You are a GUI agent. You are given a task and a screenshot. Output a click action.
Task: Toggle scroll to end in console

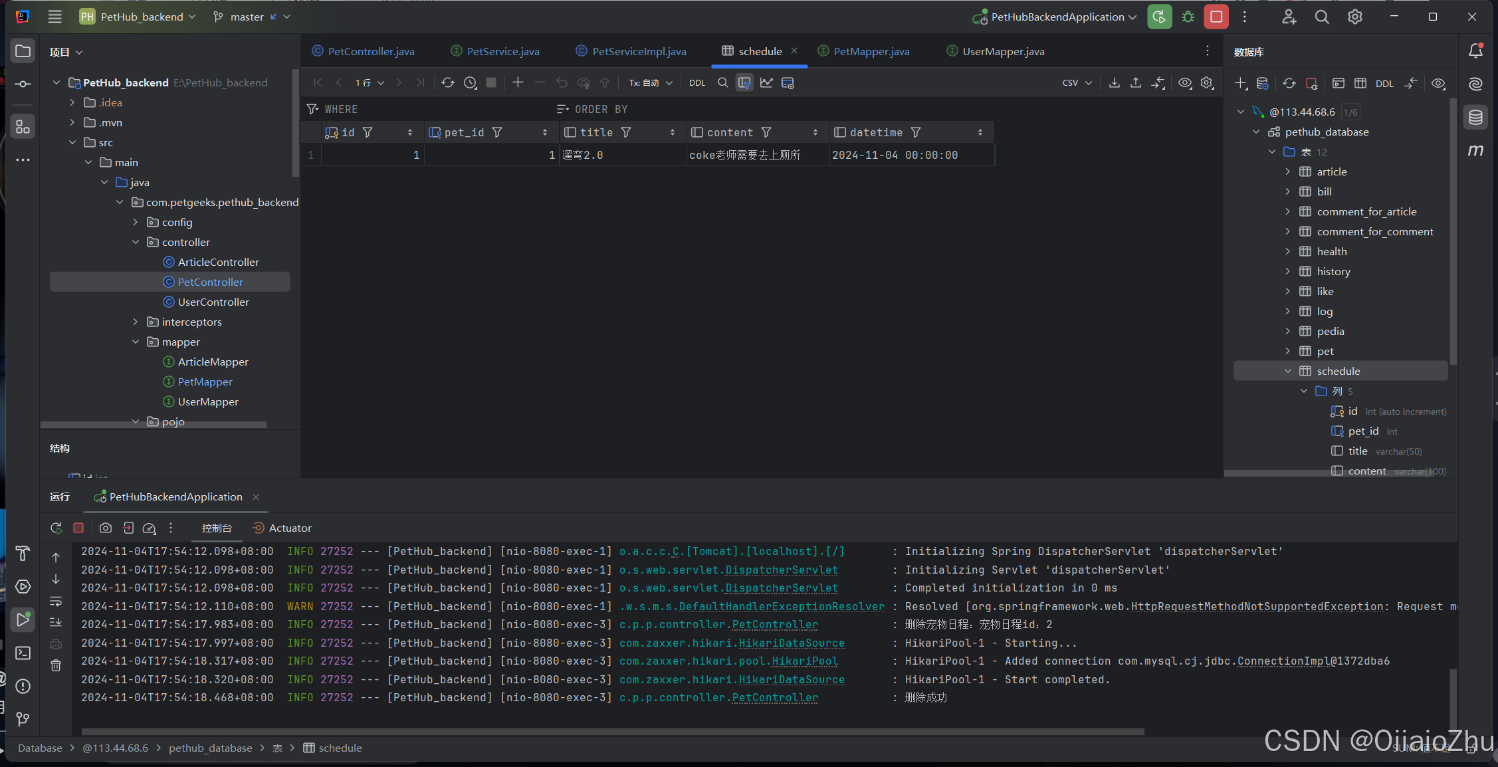tap(56, 622)
